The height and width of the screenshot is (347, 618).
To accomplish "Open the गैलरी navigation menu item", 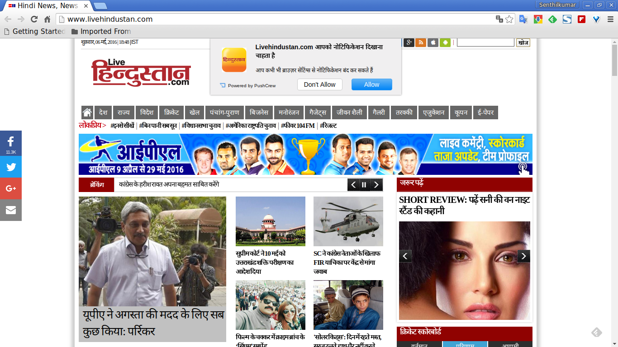I will pyautogui.click(x=379, y=113).
